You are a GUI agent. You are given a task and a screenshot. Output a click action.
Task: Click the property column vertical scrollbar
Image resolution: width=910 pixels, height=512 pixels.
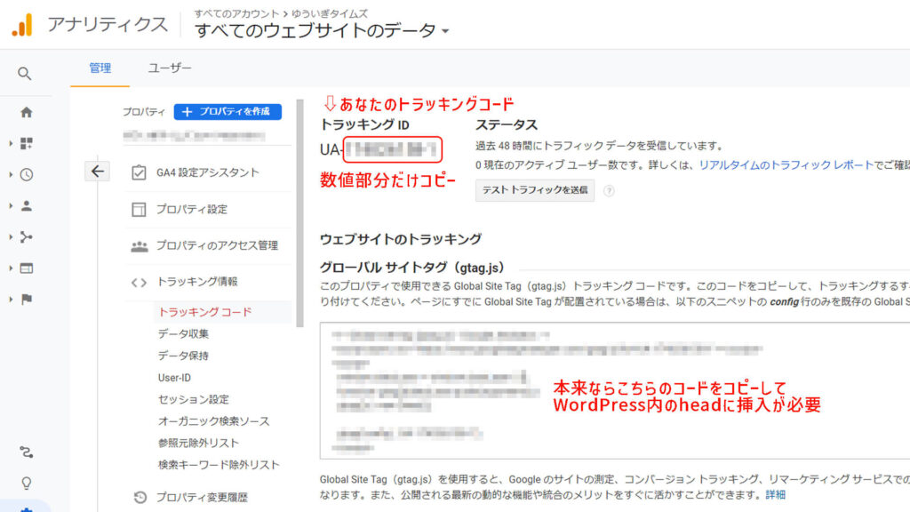coord(300,213)
